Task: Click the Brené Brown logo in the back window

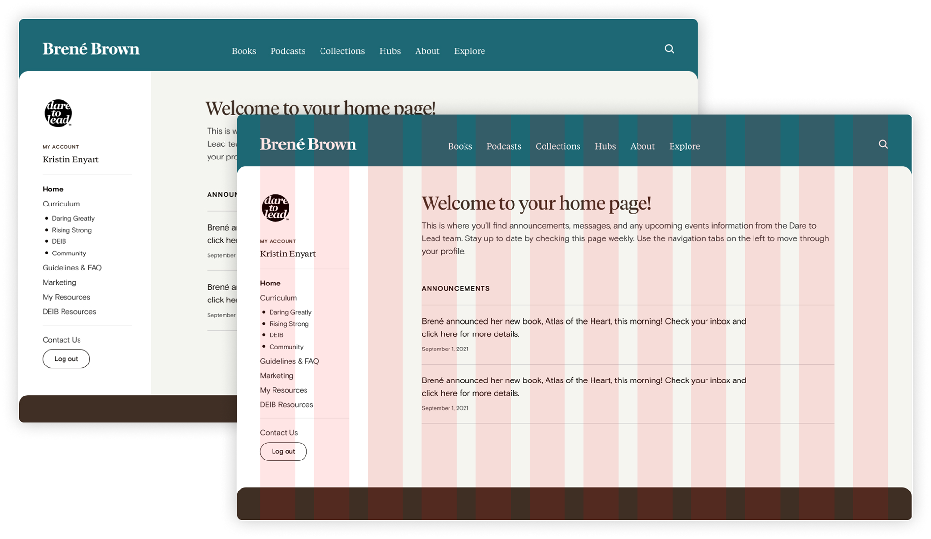Action: pos(91,48)
